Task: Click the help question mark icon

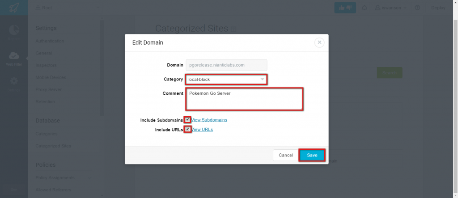Action: point(417,8)
